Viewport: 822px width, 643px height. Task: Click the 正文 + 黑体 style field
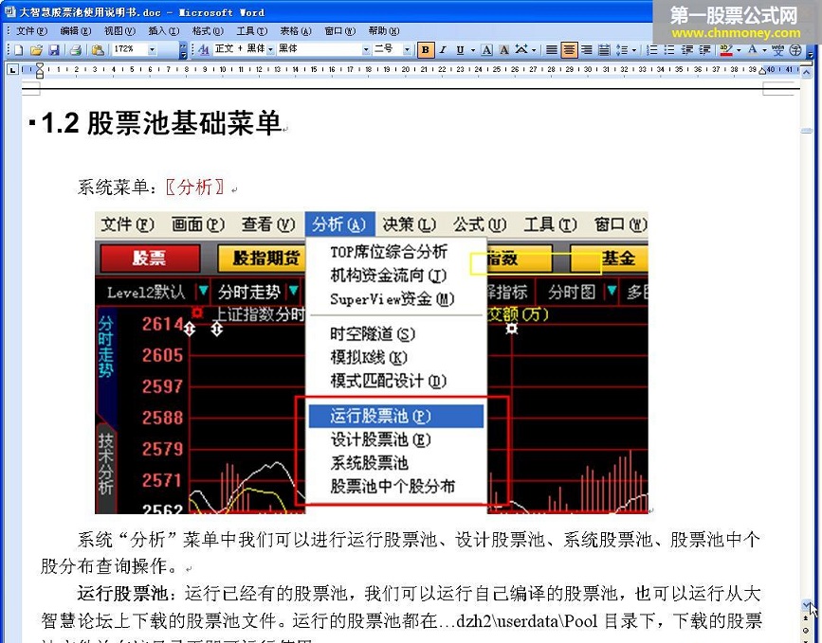click(240, 50)
